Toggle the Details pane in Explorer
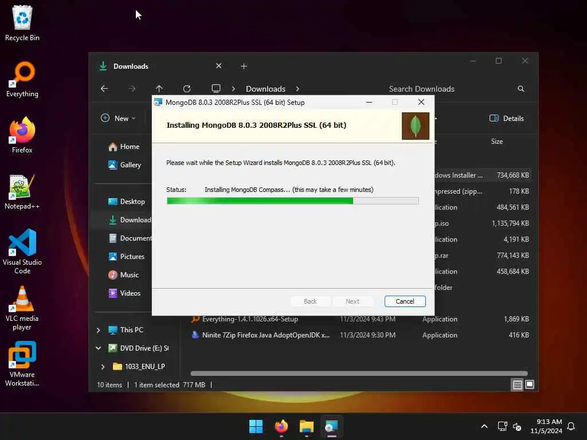Screen dimensions: 587x440 pyautogui.click(x=507, y=118)
